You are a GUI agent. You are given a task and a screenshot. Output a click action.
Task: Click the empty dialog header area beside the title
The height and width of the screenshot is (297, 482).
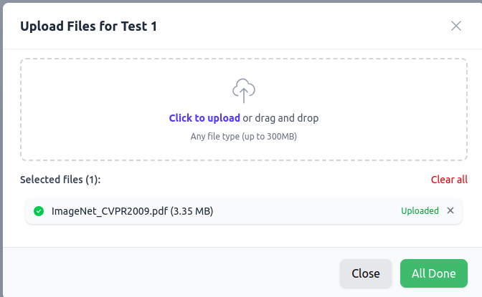(301, 26)
